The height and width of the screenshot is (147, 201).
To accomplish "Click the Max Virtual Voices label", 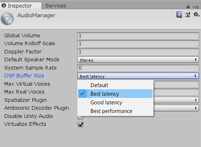I will pyautogui.click(x=27, y=84).
